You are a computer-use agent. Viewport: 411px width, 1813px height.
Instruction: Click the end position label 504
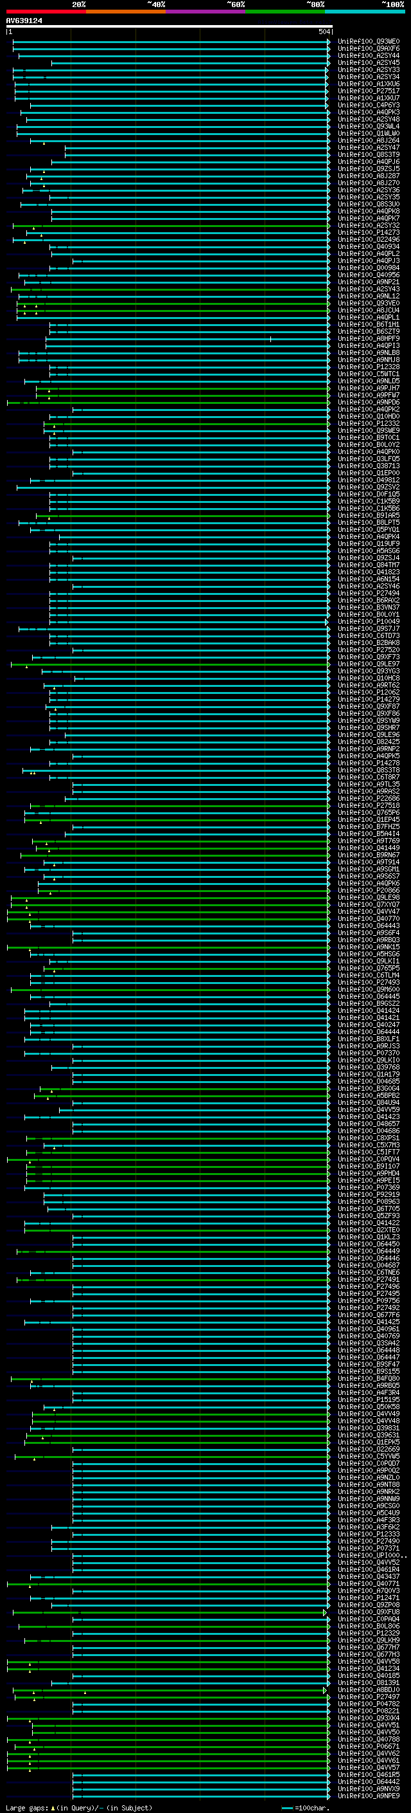[x=324, y=32]
